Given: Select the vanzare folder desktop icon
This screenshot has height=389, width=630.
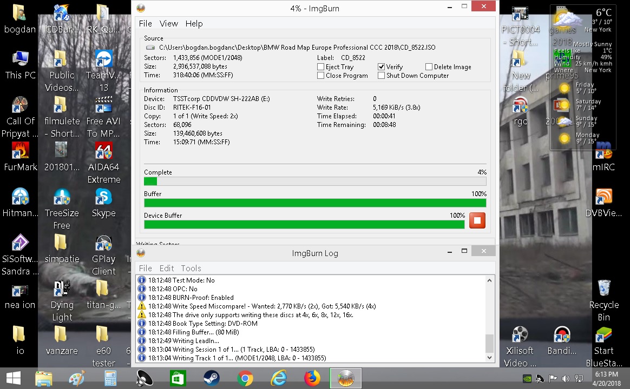Looking at the screenshot, I should 62,340.
